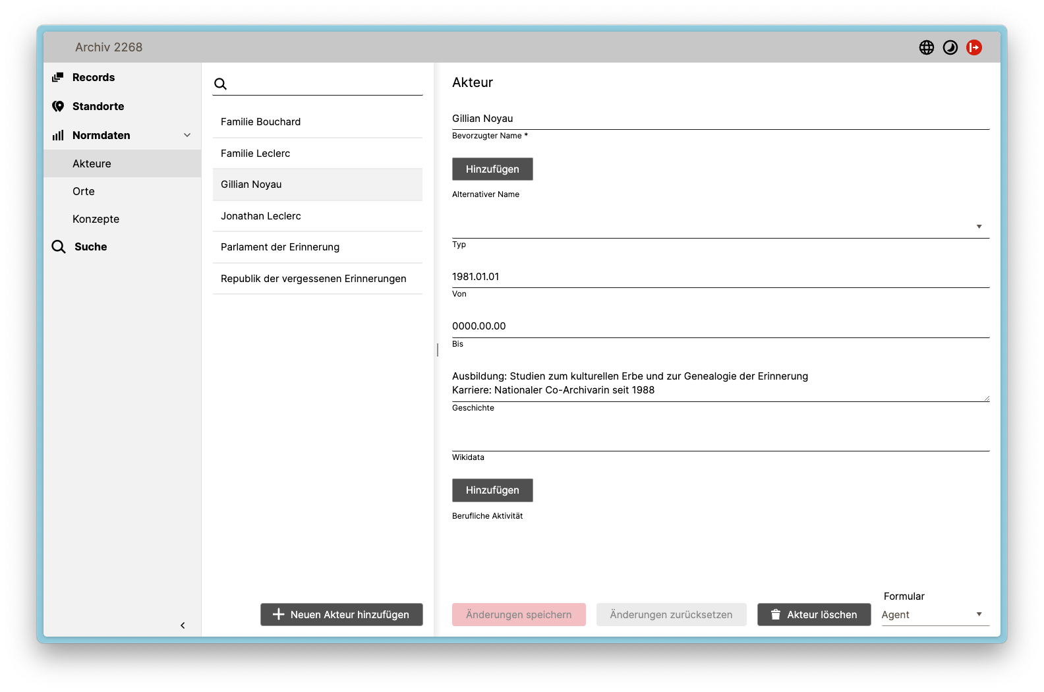Click the Standorte location pin icon
The height and width of the screenshot is (692, 1044).
58,106
